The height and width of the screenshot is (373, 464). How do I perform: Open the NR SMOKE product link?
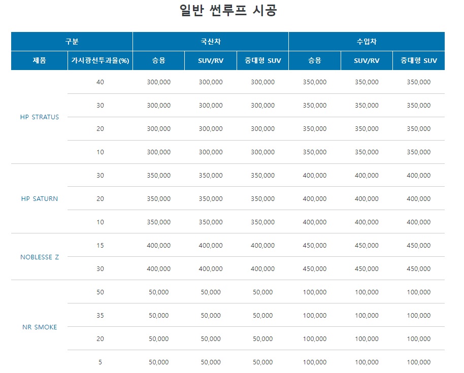[x=40, y=327]
